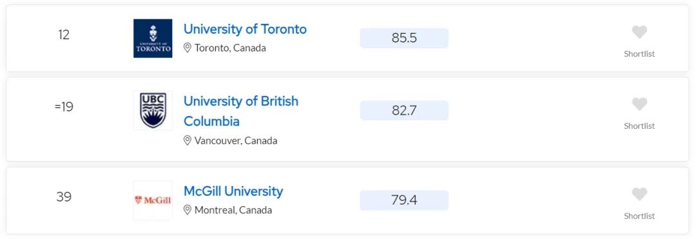Click the UBC crest logo
The height and width of the screenshot is (239, 696).
click(153, 110)
